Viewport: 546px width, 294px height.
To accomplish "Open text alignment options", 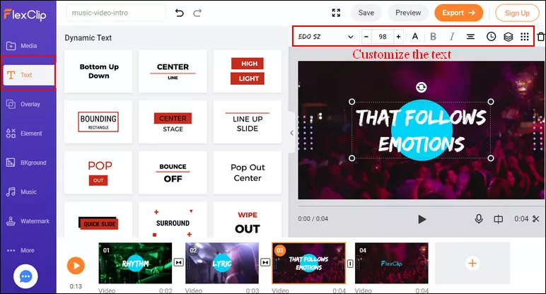I will tap(470, 37).
